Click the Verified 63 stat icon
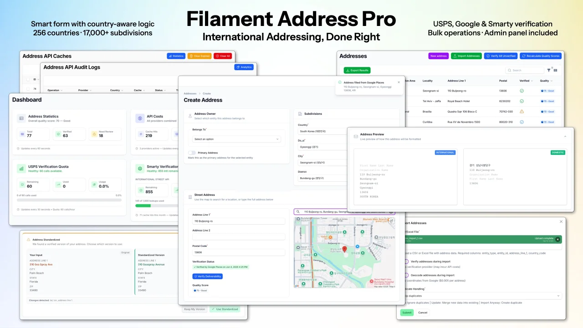 [58, 134]
